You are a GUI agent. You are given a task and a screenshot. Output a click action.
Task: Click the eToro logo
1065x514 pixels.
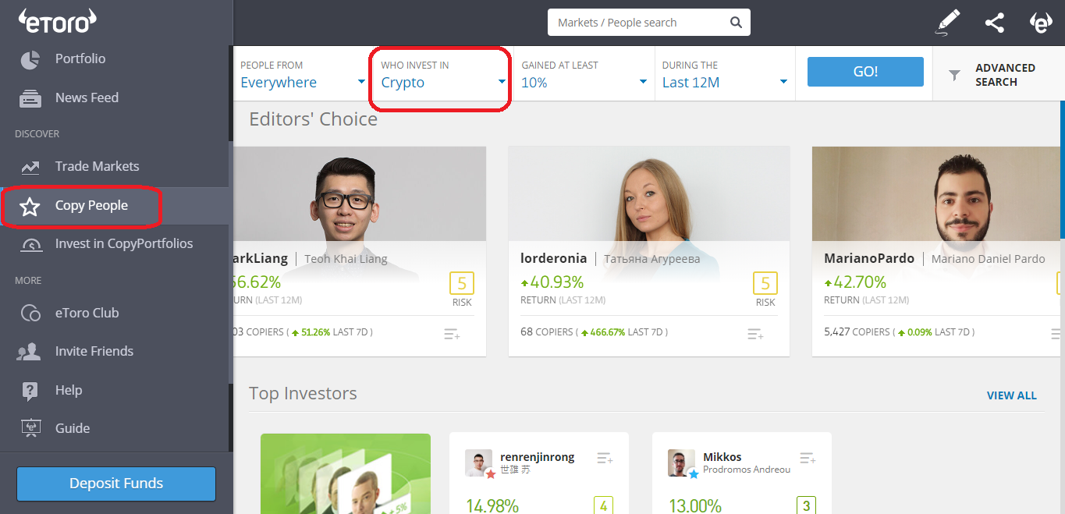pos(57,22)
